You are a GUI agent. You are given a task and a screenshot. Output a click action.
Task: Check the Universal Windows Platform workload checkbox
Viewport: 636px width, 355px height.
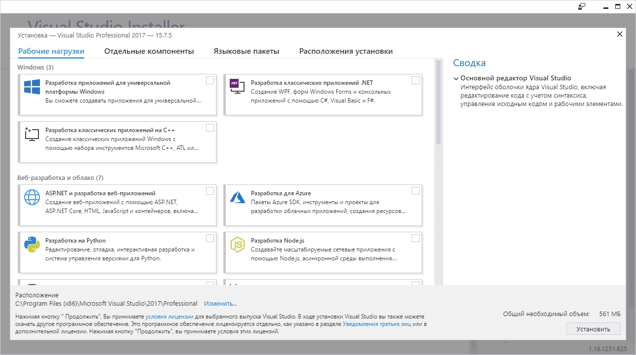210,80
